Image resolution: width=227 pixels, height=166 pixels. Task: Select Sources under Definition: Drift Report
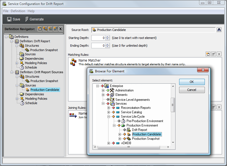pos(30,54)
